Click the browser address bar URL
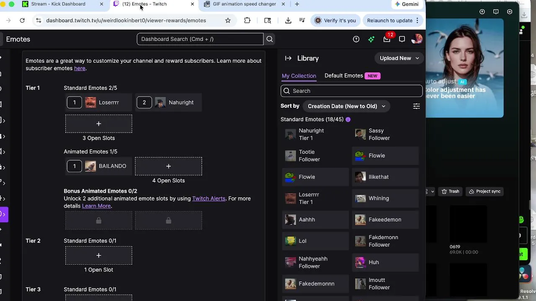This screenshot has height=301, width=536. (x=126, y=20)
